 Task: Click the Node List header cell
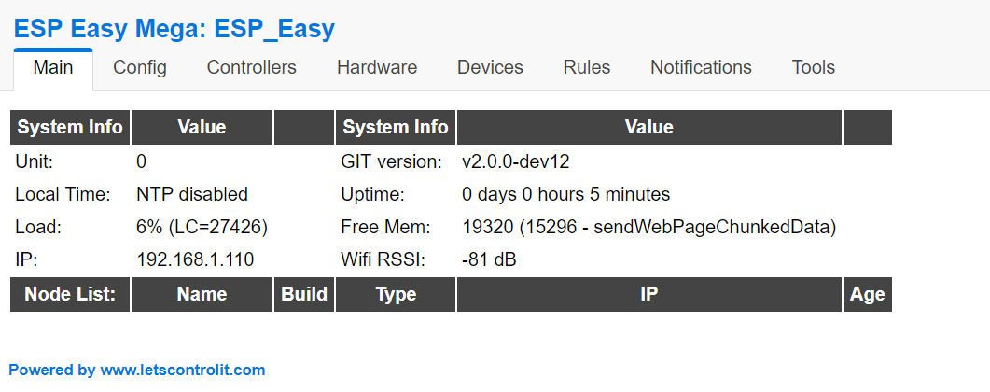[x=70, y=294]
